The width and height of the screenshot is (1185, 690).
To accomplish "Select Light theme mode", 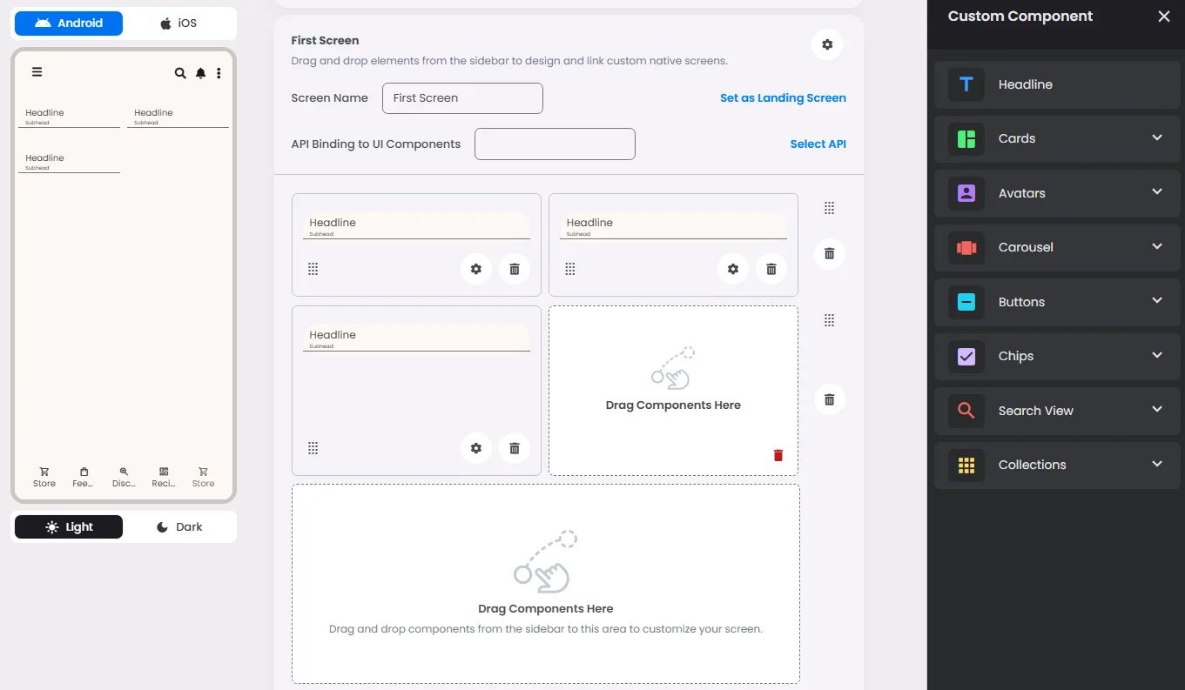I will coord(69,527).
